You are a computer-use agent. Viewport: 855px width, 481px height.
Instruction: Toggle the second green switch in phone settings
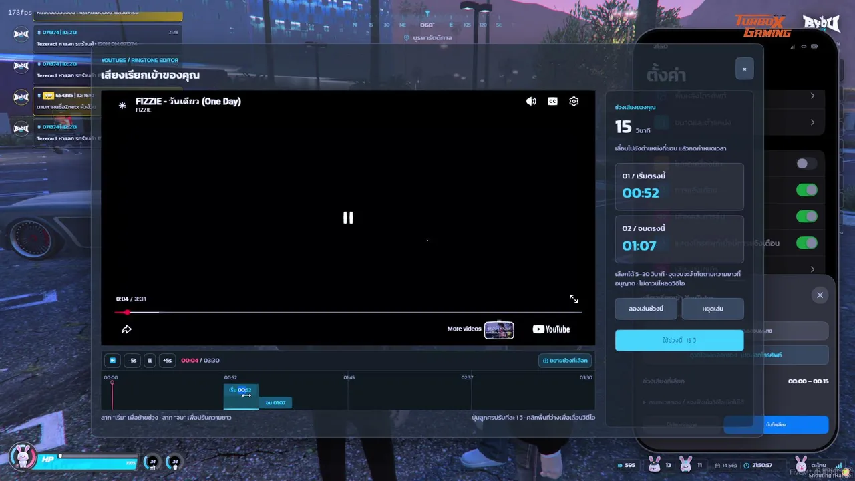tap(807, 216)
